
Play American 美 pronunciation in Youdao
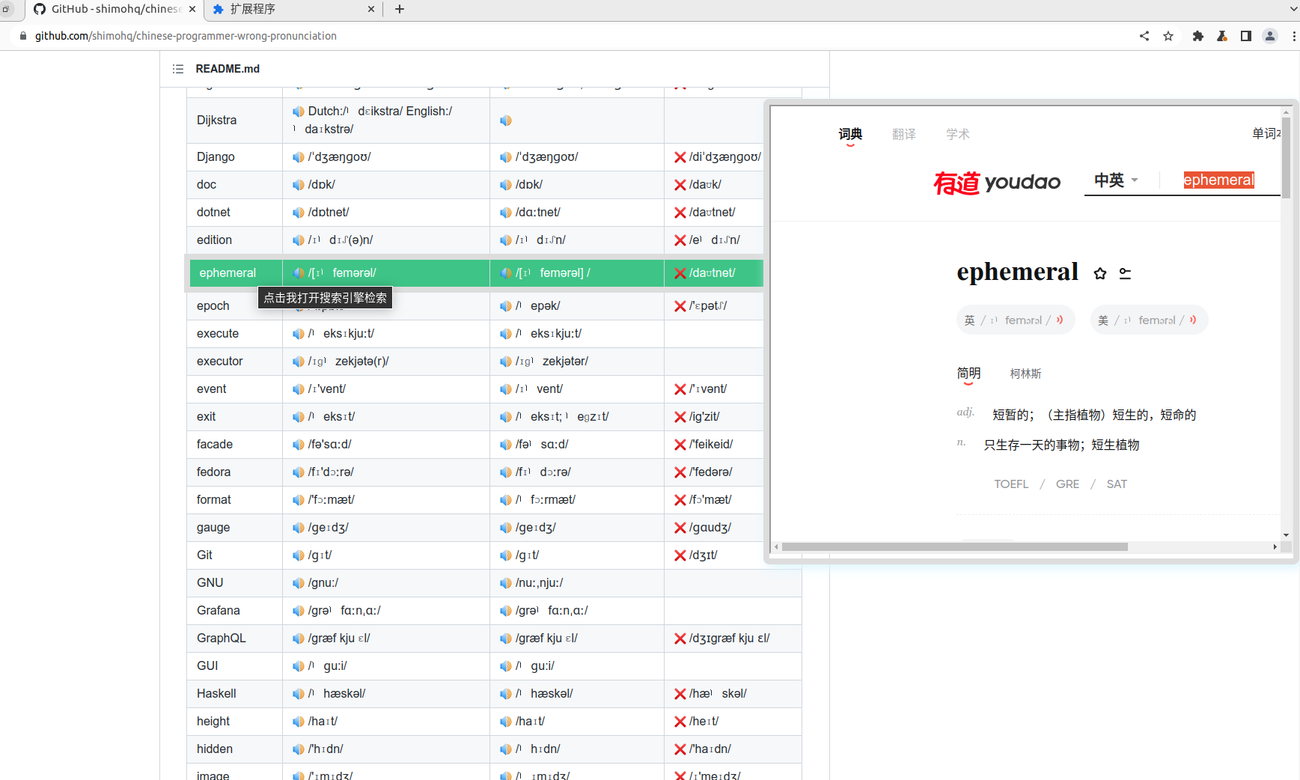pyautogui.click(x=1193, y=320)
